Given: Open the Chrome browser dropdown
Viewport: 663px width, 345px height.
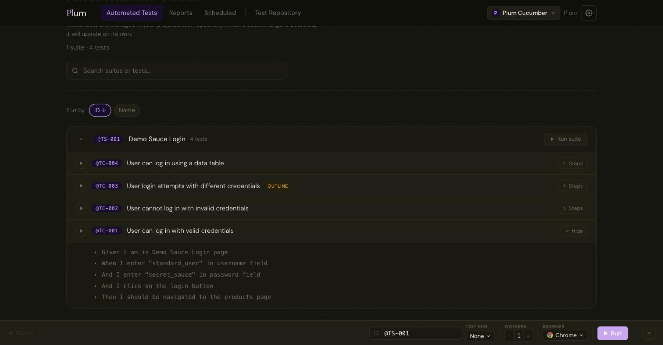Looking at the screenshot, I should tap(565, 335).
